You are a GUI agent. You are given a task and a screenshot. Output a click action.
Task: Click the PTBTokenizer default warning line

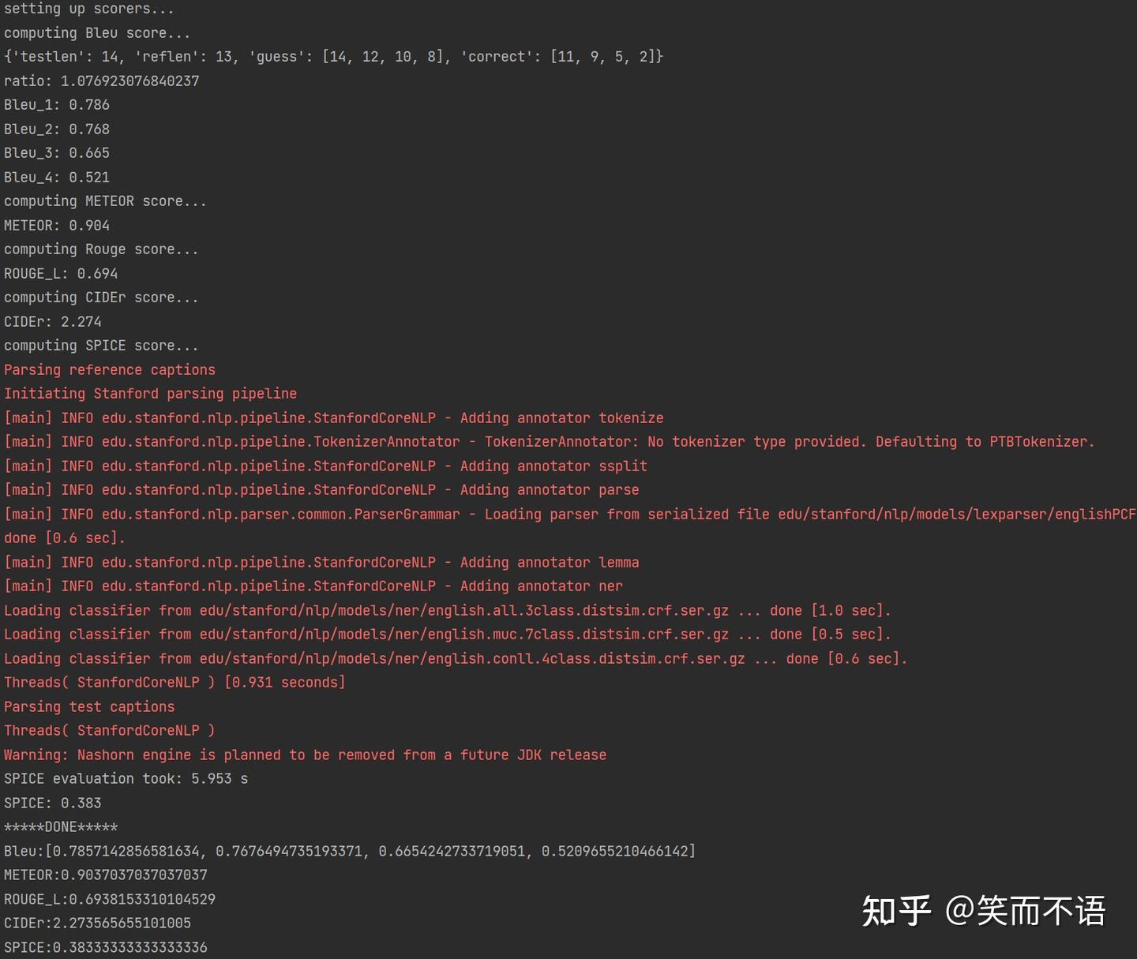point(549,442)
